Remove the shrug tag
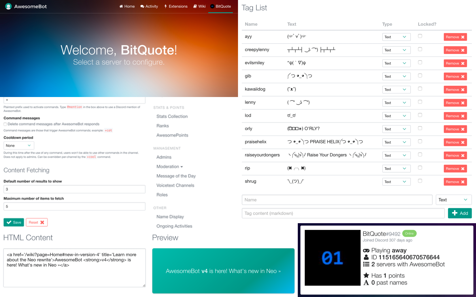Image resolution: width=476 pixels, height=297 pixels. tap(455, 182)
